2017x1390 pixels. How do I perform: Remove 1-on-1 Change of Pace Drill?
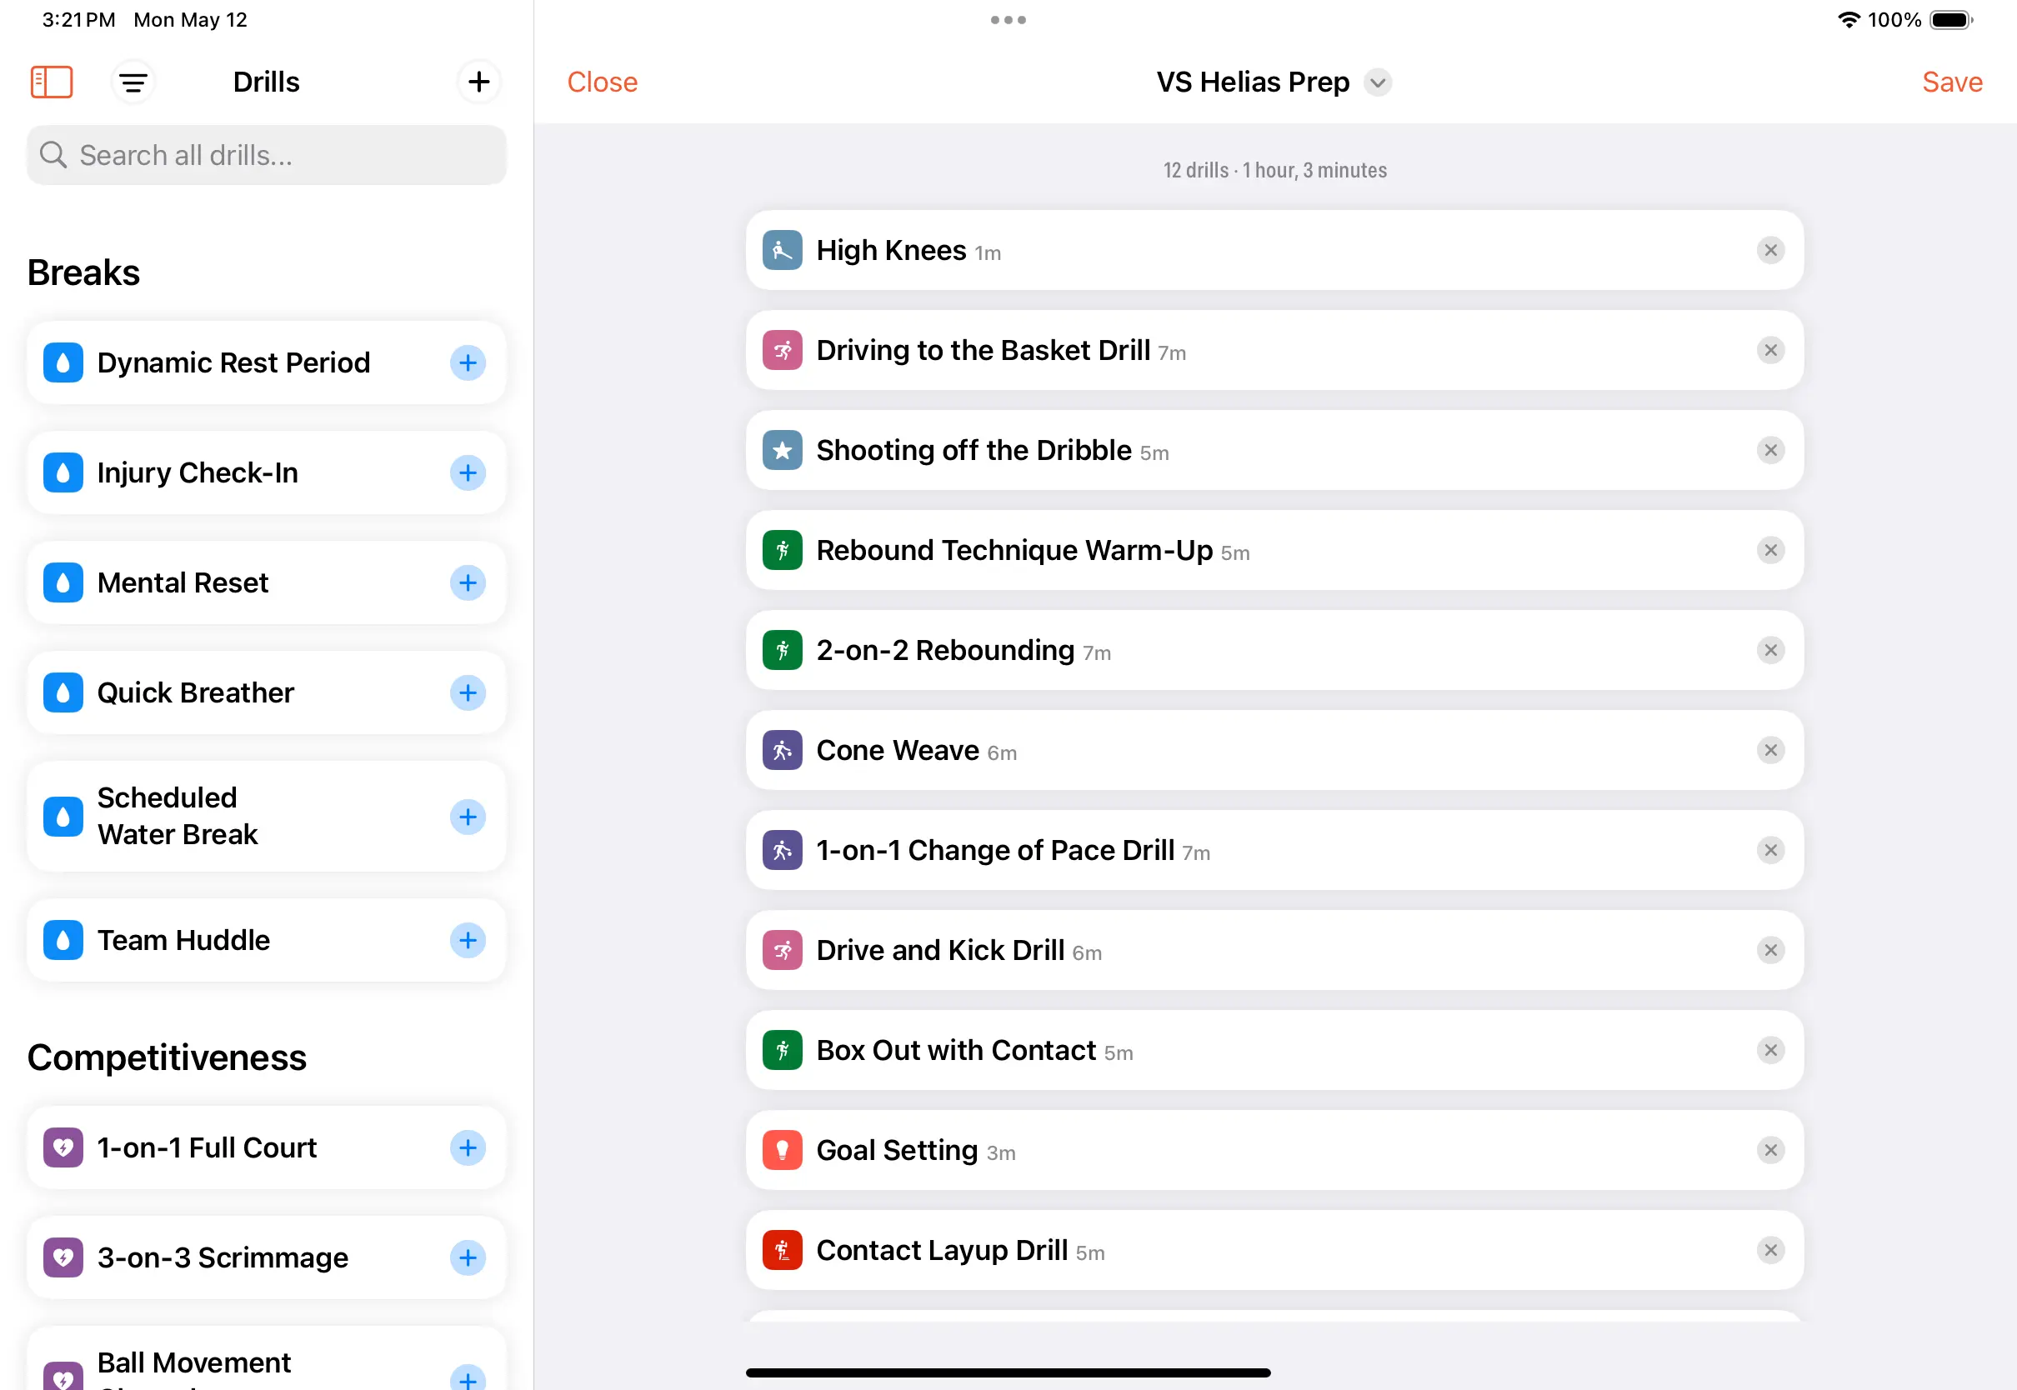click(1770, 850)
